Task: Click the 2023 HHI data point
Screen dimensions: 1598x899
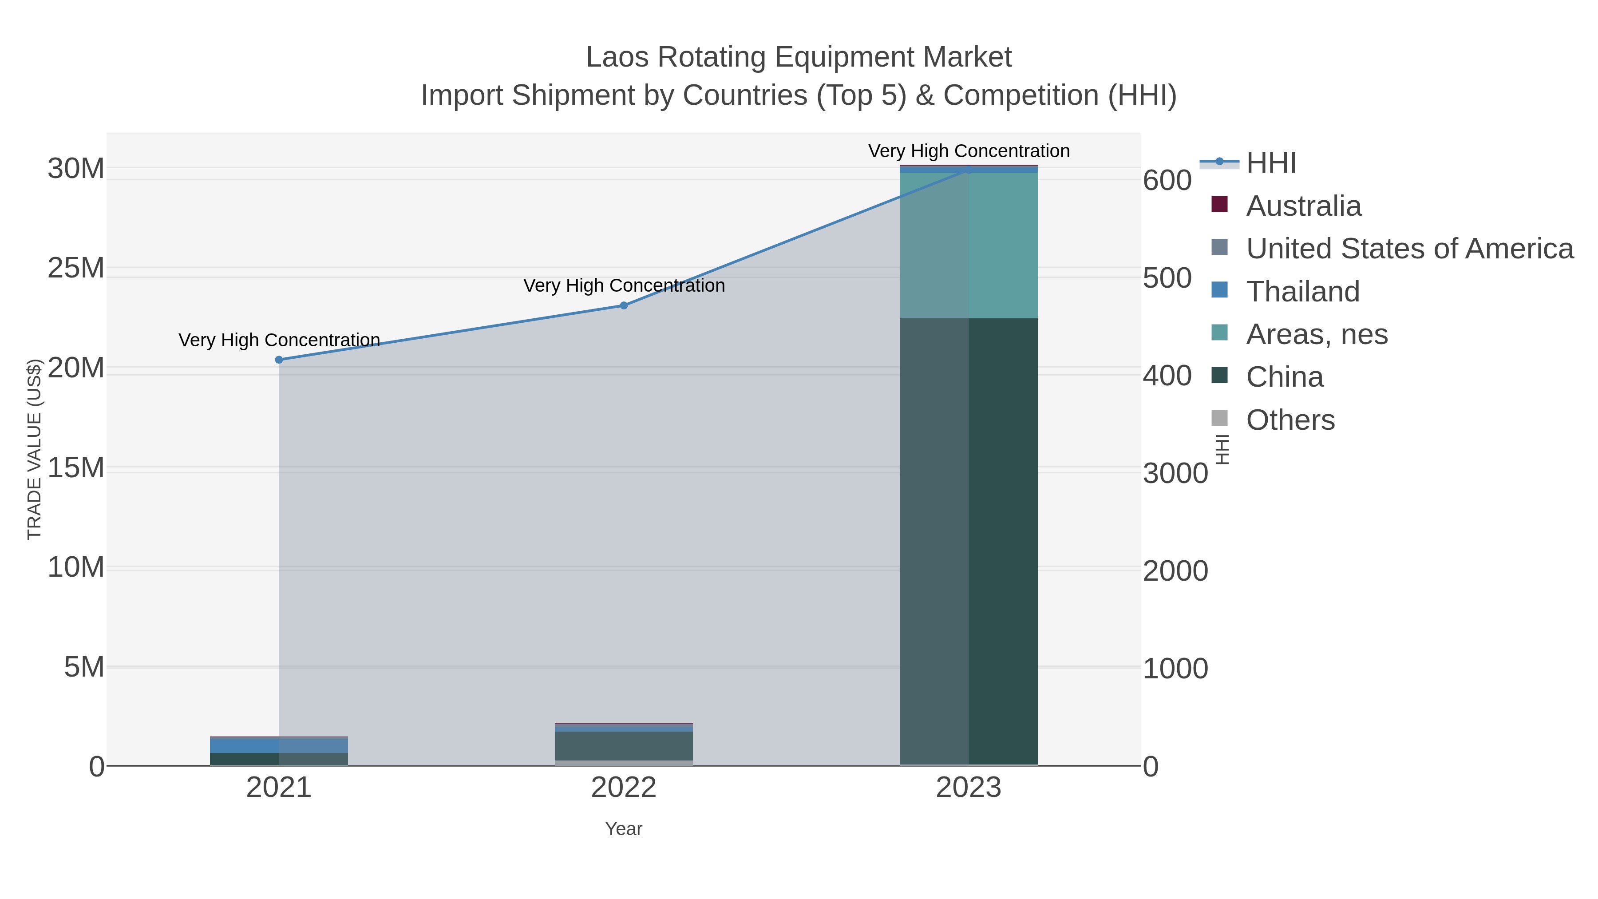Action: [969, 170]
